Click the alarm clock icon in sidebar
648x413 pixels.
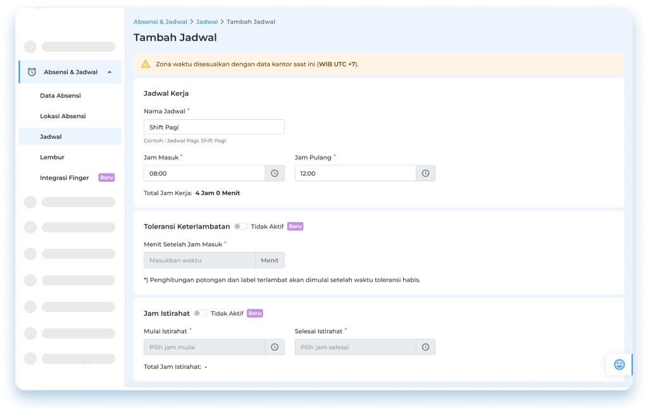pyautogui.click(x=32, y=72)
